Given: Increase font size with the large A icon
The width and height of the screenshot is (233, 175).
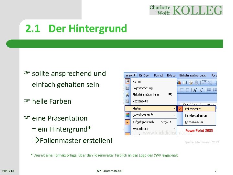Looking at the screenshot, I should pyautogui.click(x=195, y=90).
